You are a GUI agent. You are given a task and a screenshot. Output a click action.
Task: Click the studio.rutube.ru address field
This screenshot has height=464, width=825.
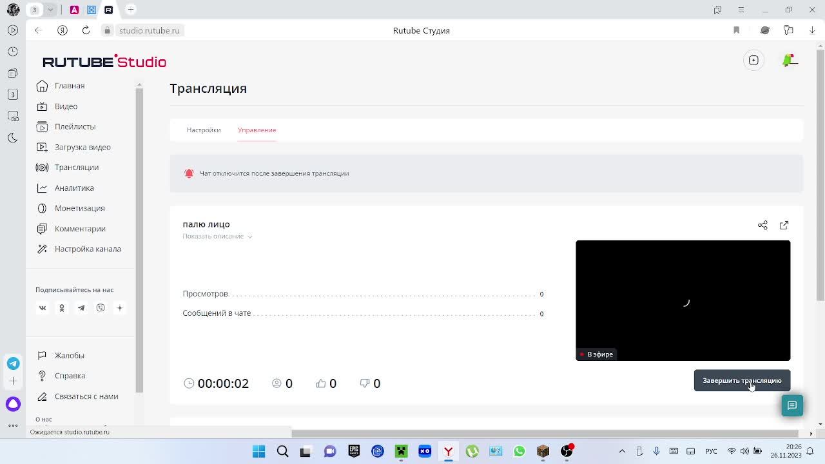coord(150,30)
